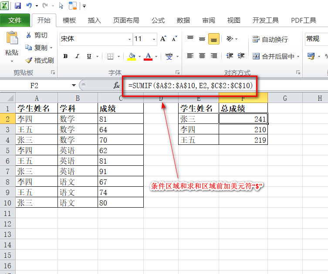Open the paste options dropdown arrow under 粘贴

pyautogui.click(x=12, y=62)
